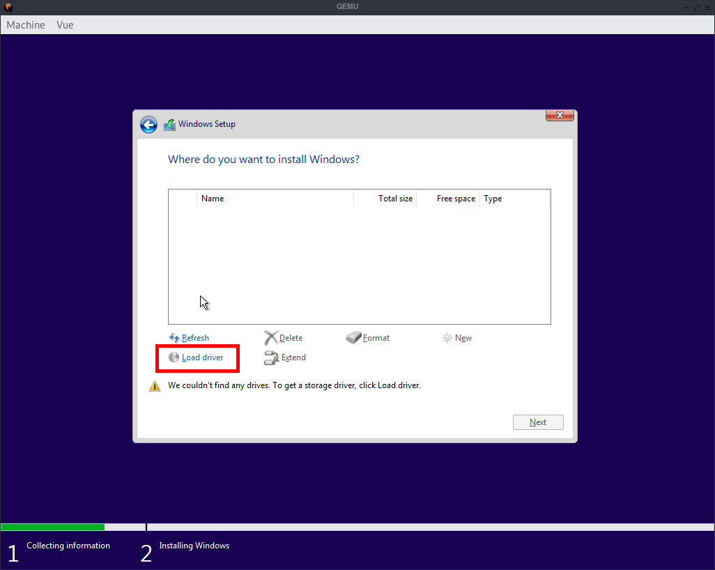This screenshot has width=715, height=570.
Task: Sort by the Name column header
Action: click(213, 199)
